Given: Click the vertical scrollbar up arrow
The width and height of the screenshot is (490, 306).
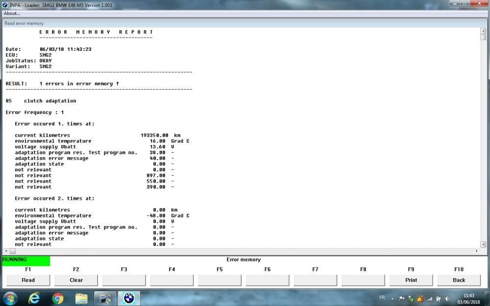Looking at the screenshot, I should click(483, 31).
